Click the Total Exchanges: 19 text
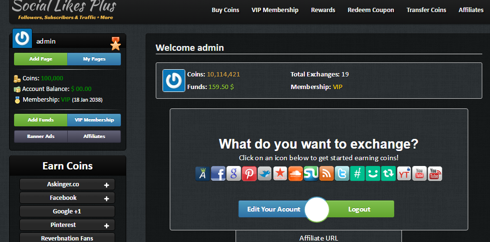Screen dimensions: 490x242 (320, 75)
